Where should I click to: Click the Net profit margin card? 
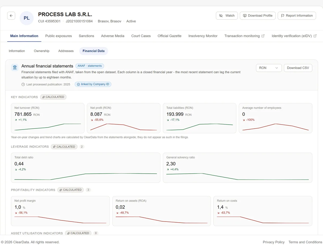(x=60, y=211)
